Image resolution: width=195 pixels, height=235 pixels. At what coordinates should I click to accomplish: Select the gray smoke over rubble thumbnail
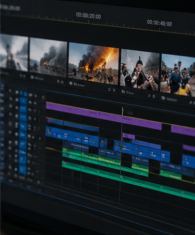pos(48,57)
